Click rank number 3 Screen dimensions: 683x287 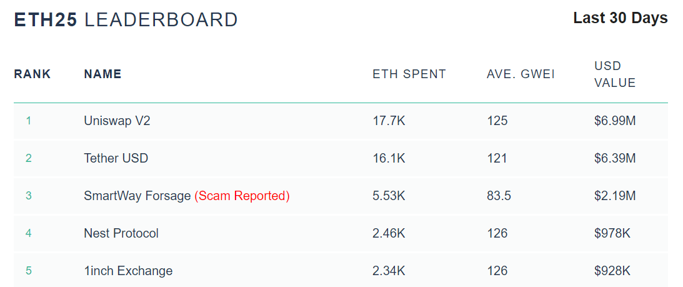coord(29,196)
